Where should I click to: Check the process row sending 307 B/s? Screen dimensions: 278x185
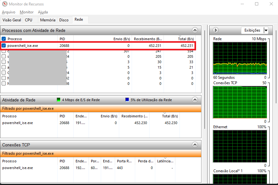tap(4, 51)
